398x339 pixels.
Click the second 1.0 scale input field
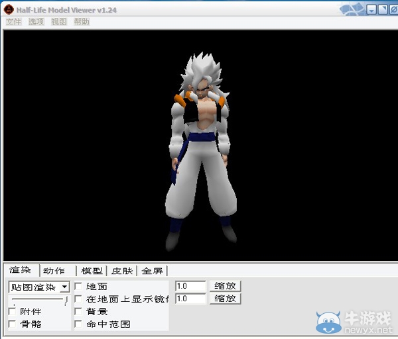coord(190,299)
